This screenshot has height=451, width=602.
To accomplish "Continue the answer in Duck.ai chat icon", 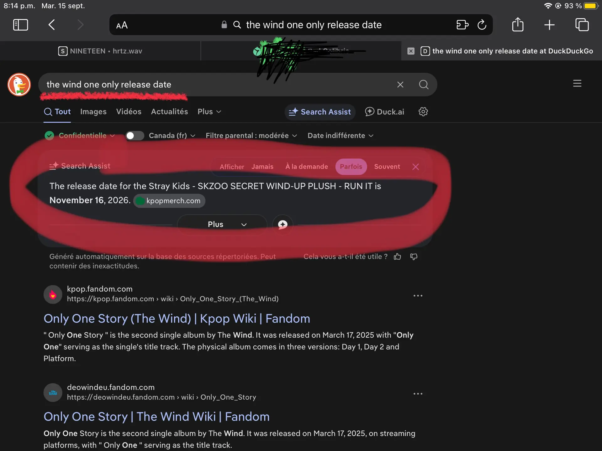I will pos(283,225).
